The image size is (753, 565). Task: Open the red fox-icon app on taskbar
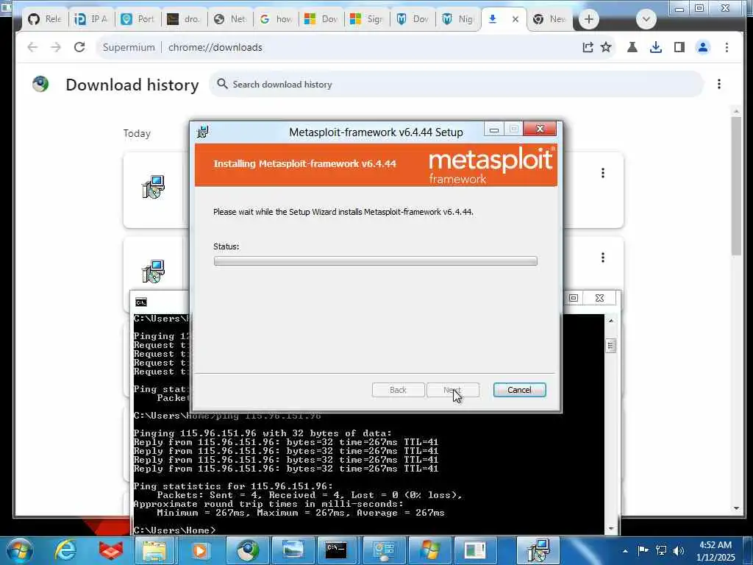point(111,550)
